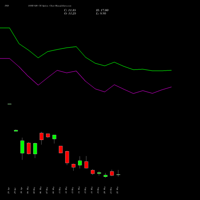Select the '12 May' date label
The width and height of the screenshot is (200, 200).
66,190
